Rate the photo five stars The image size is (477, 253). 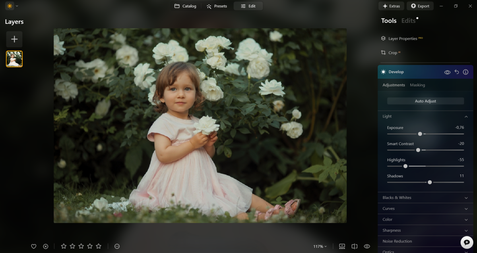tap(99, 246)
